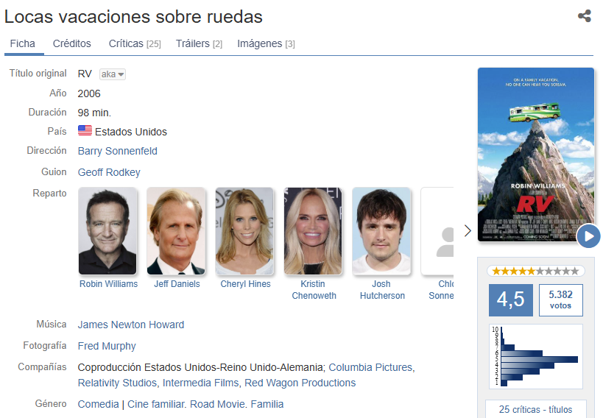This screenshot has width=603, height=418.
Task: Open the placeholder cast photo of Chloe Sonnenfeld
Action: pos(437,231)
